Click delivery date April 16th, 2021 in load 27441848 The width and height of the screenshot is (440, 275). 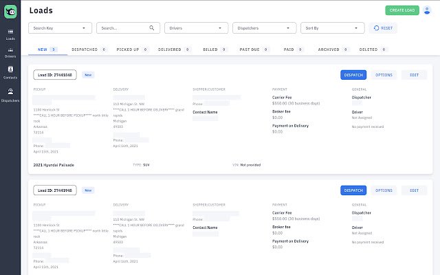pyautogui.click(x=125, y=146)
